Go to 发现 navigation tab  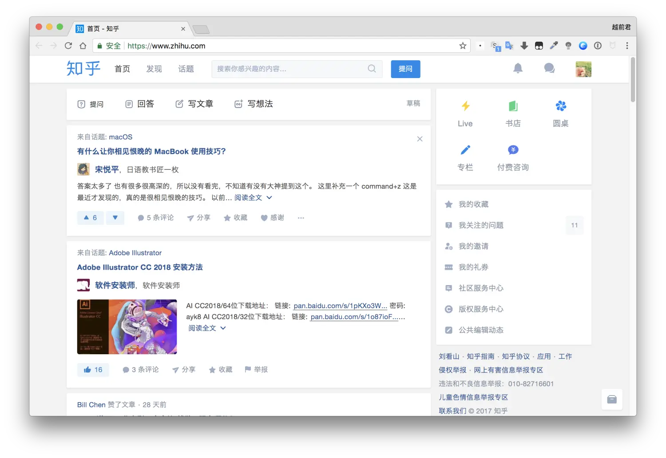(154, 69)
